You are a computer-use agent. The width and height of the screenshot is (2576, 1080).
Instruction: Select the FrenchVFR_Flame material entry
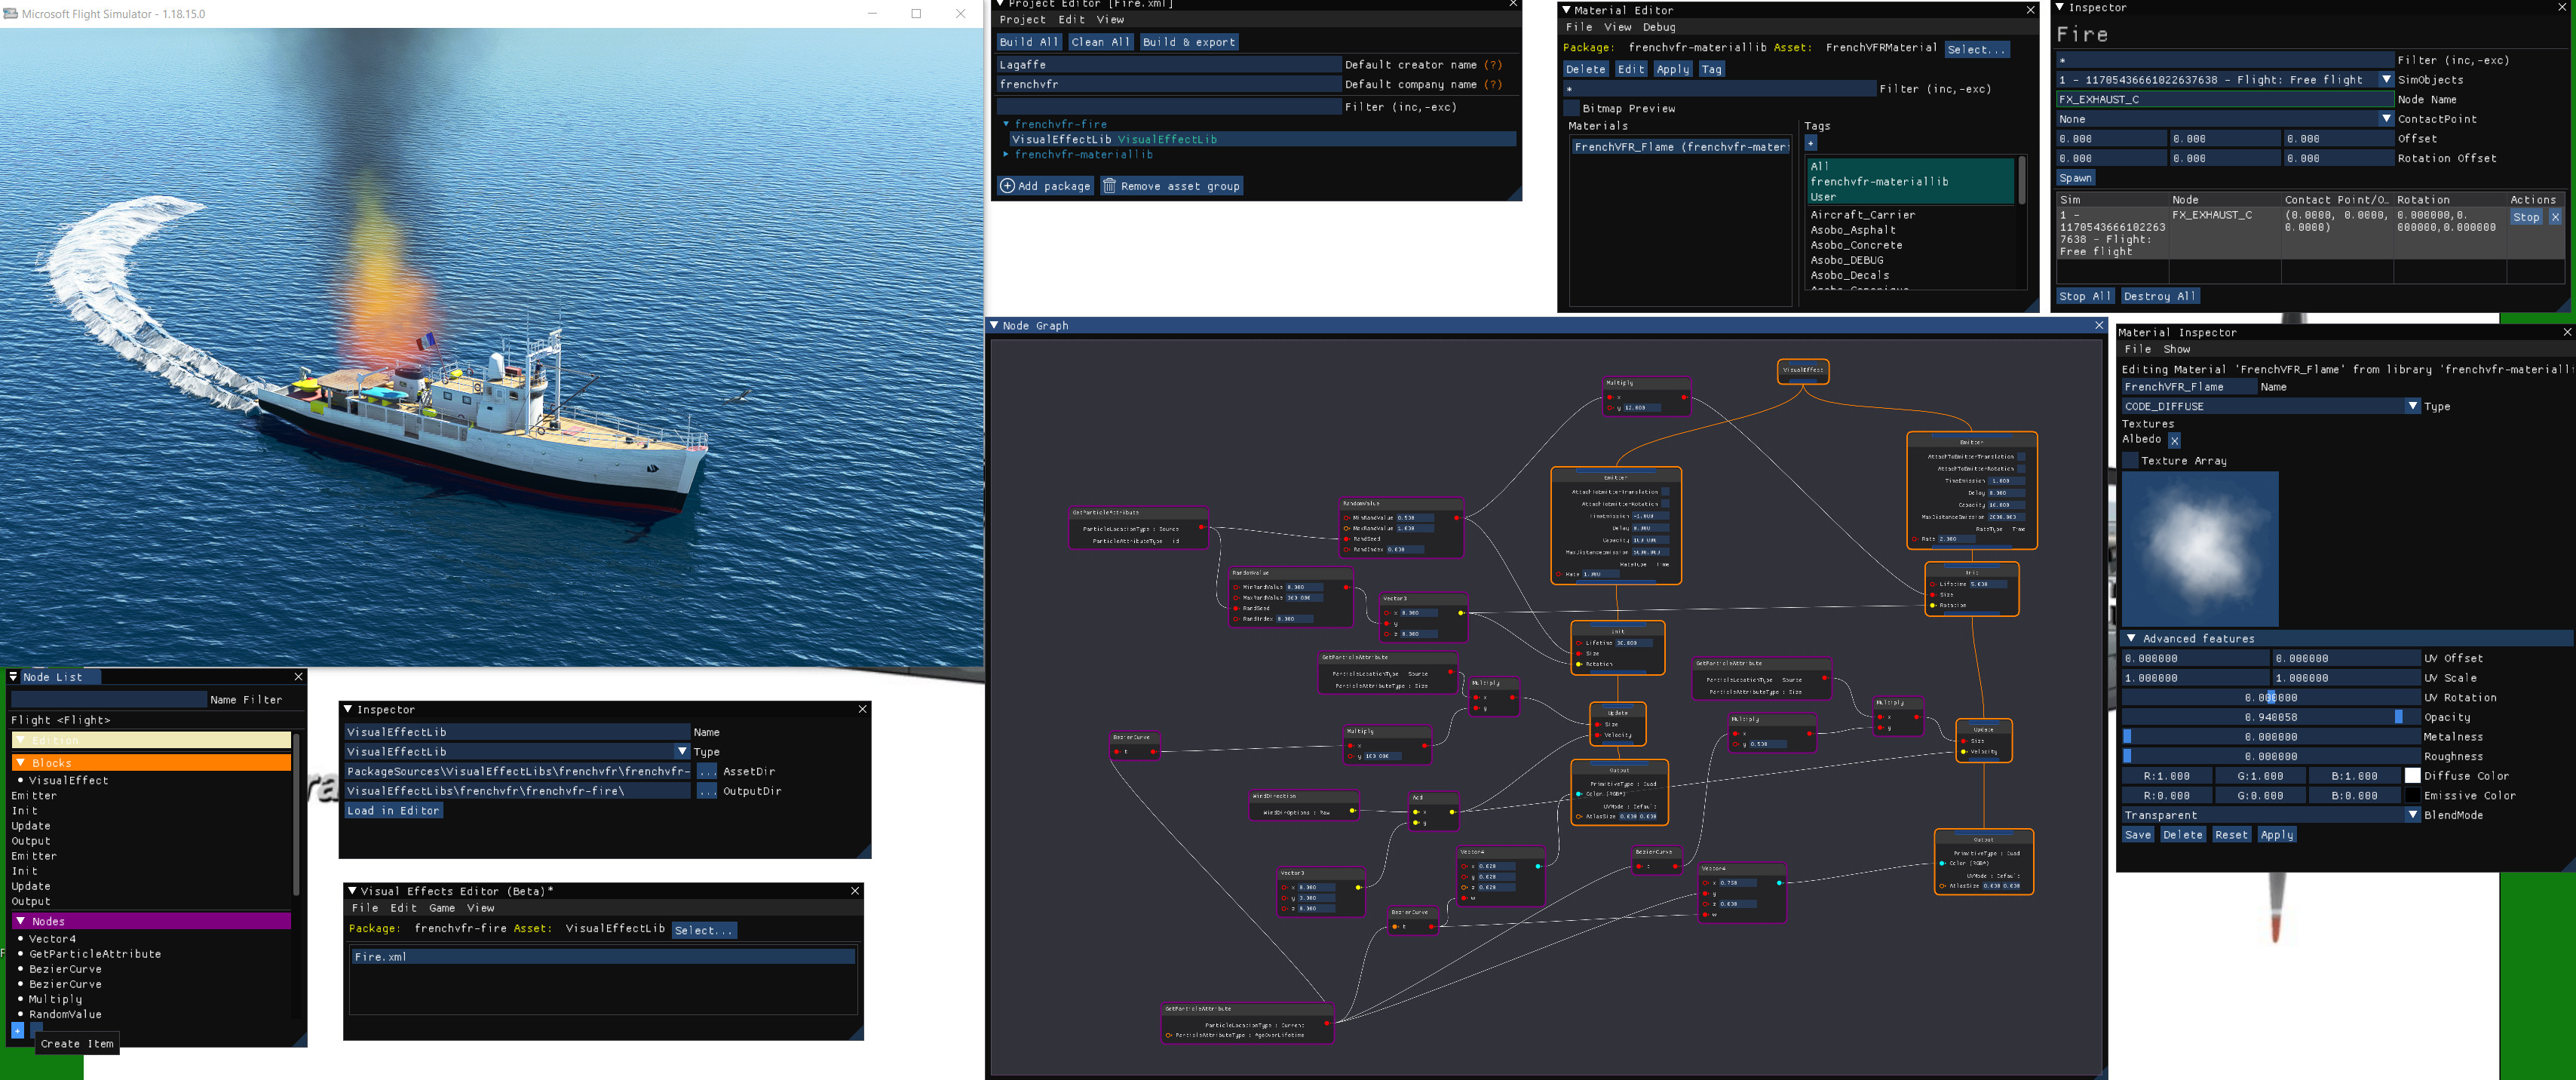1680,147
